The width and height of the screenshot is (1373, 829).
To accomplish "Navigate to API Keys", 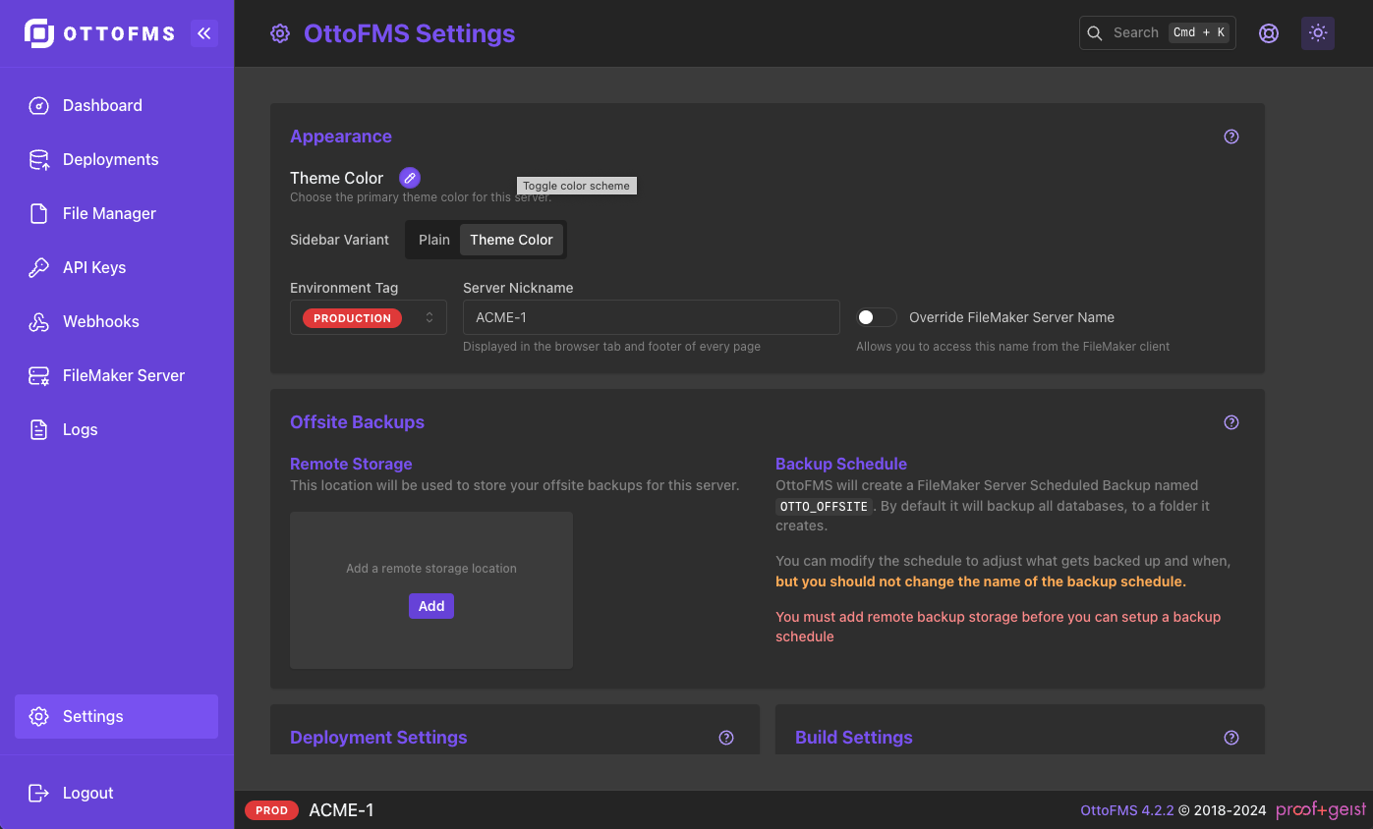I will pyautogui.click(x=116, y=268).
